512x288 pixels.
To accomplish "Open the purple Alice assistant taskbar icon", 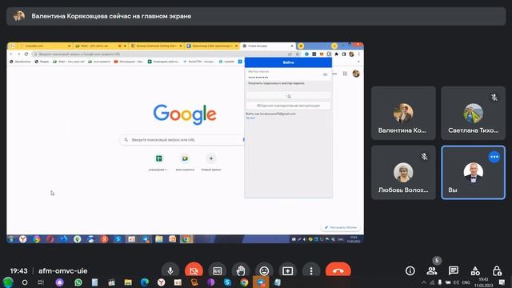I will pos(59,282).
